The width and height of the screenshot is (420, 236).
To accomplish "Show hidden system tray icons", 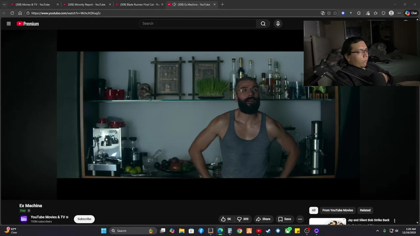I will pos(377,231).
